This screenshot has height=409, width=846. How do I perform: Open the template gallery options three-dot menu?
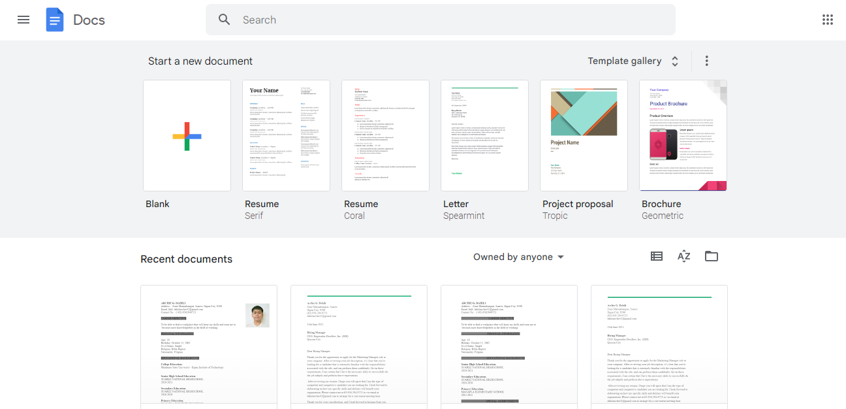pos(706,60)
